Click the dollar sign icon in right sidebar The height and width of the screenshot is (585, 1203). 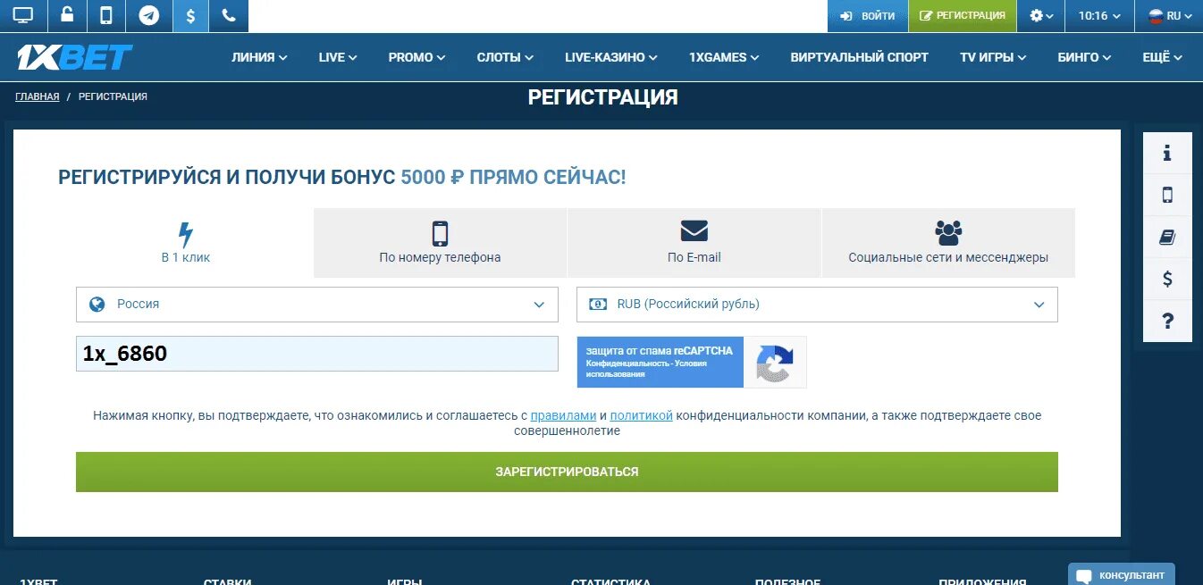click(x=1167, y=279)
